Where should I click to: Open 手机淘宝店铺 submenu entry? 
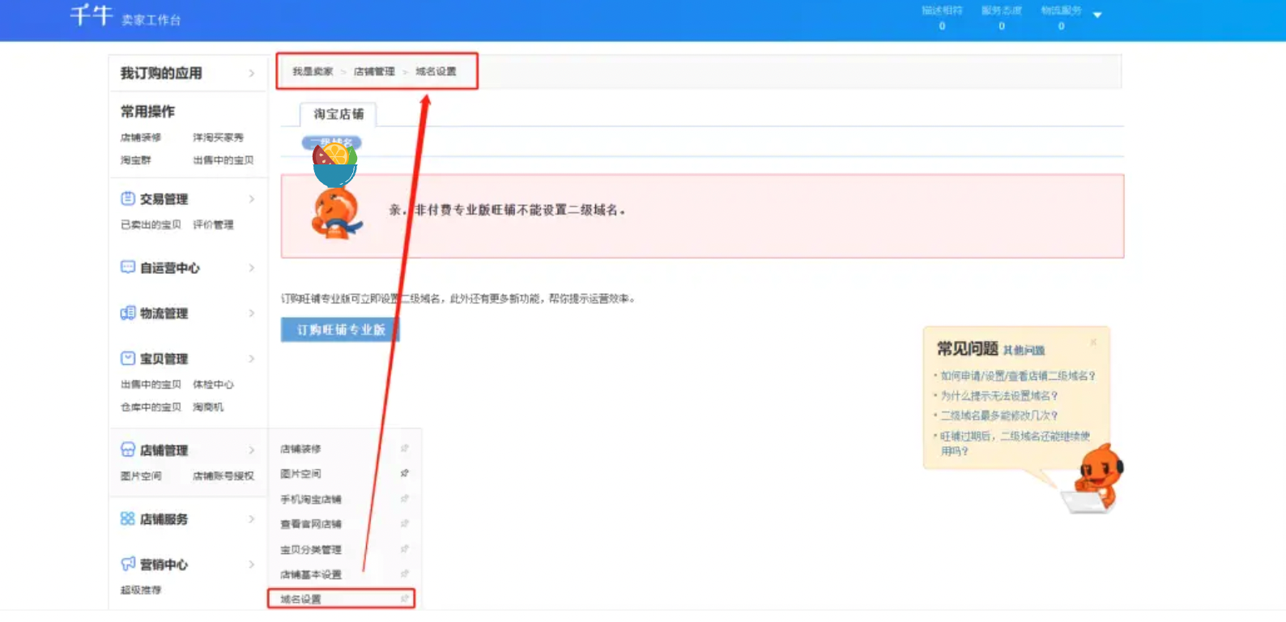[x=311, y=499]
